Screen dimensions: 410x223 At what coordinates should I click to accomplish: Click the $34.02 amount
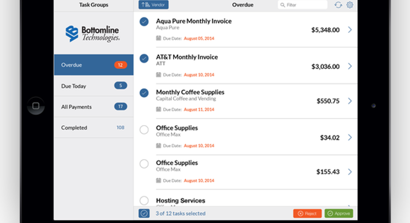330,138
